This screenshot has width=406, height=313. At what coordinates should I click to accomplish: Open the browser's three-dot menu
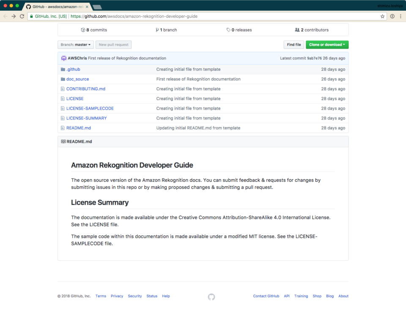pyautogui.click(x=400, y=16)
